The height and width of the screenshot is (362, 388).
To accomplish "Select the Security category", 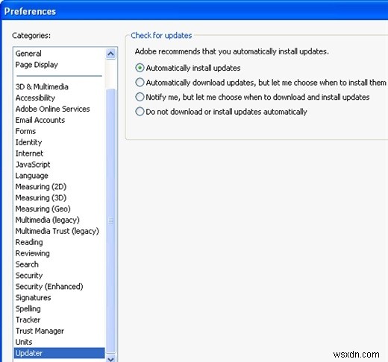I will (x=29, y=276).
